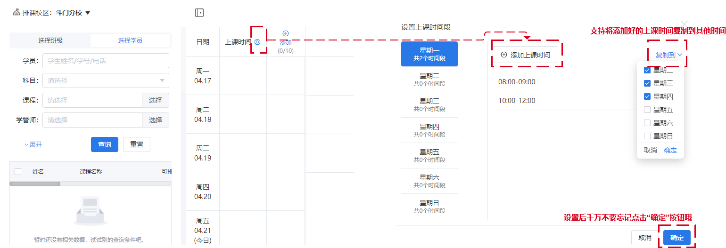Open class time settings gear icon
Image resolution: width=726 pixels, height=248 pixels.
(257, 42)
